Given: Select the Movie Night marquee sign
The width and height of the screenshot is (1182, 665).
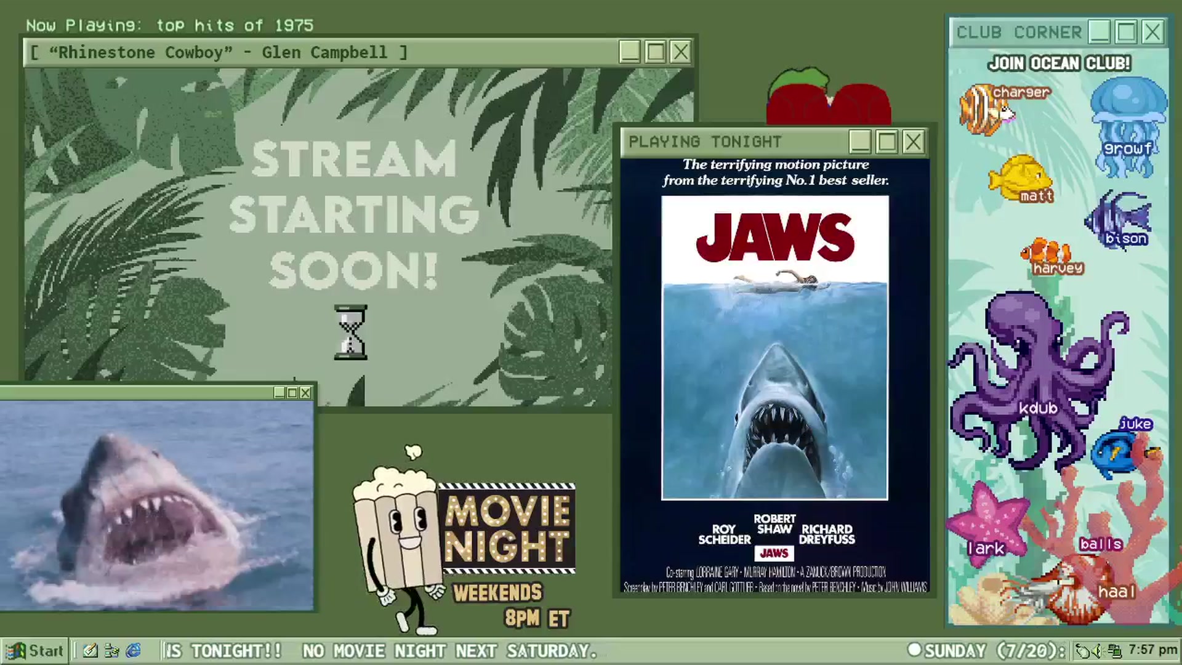Looking at the screenshot, I should coord(507,529).
